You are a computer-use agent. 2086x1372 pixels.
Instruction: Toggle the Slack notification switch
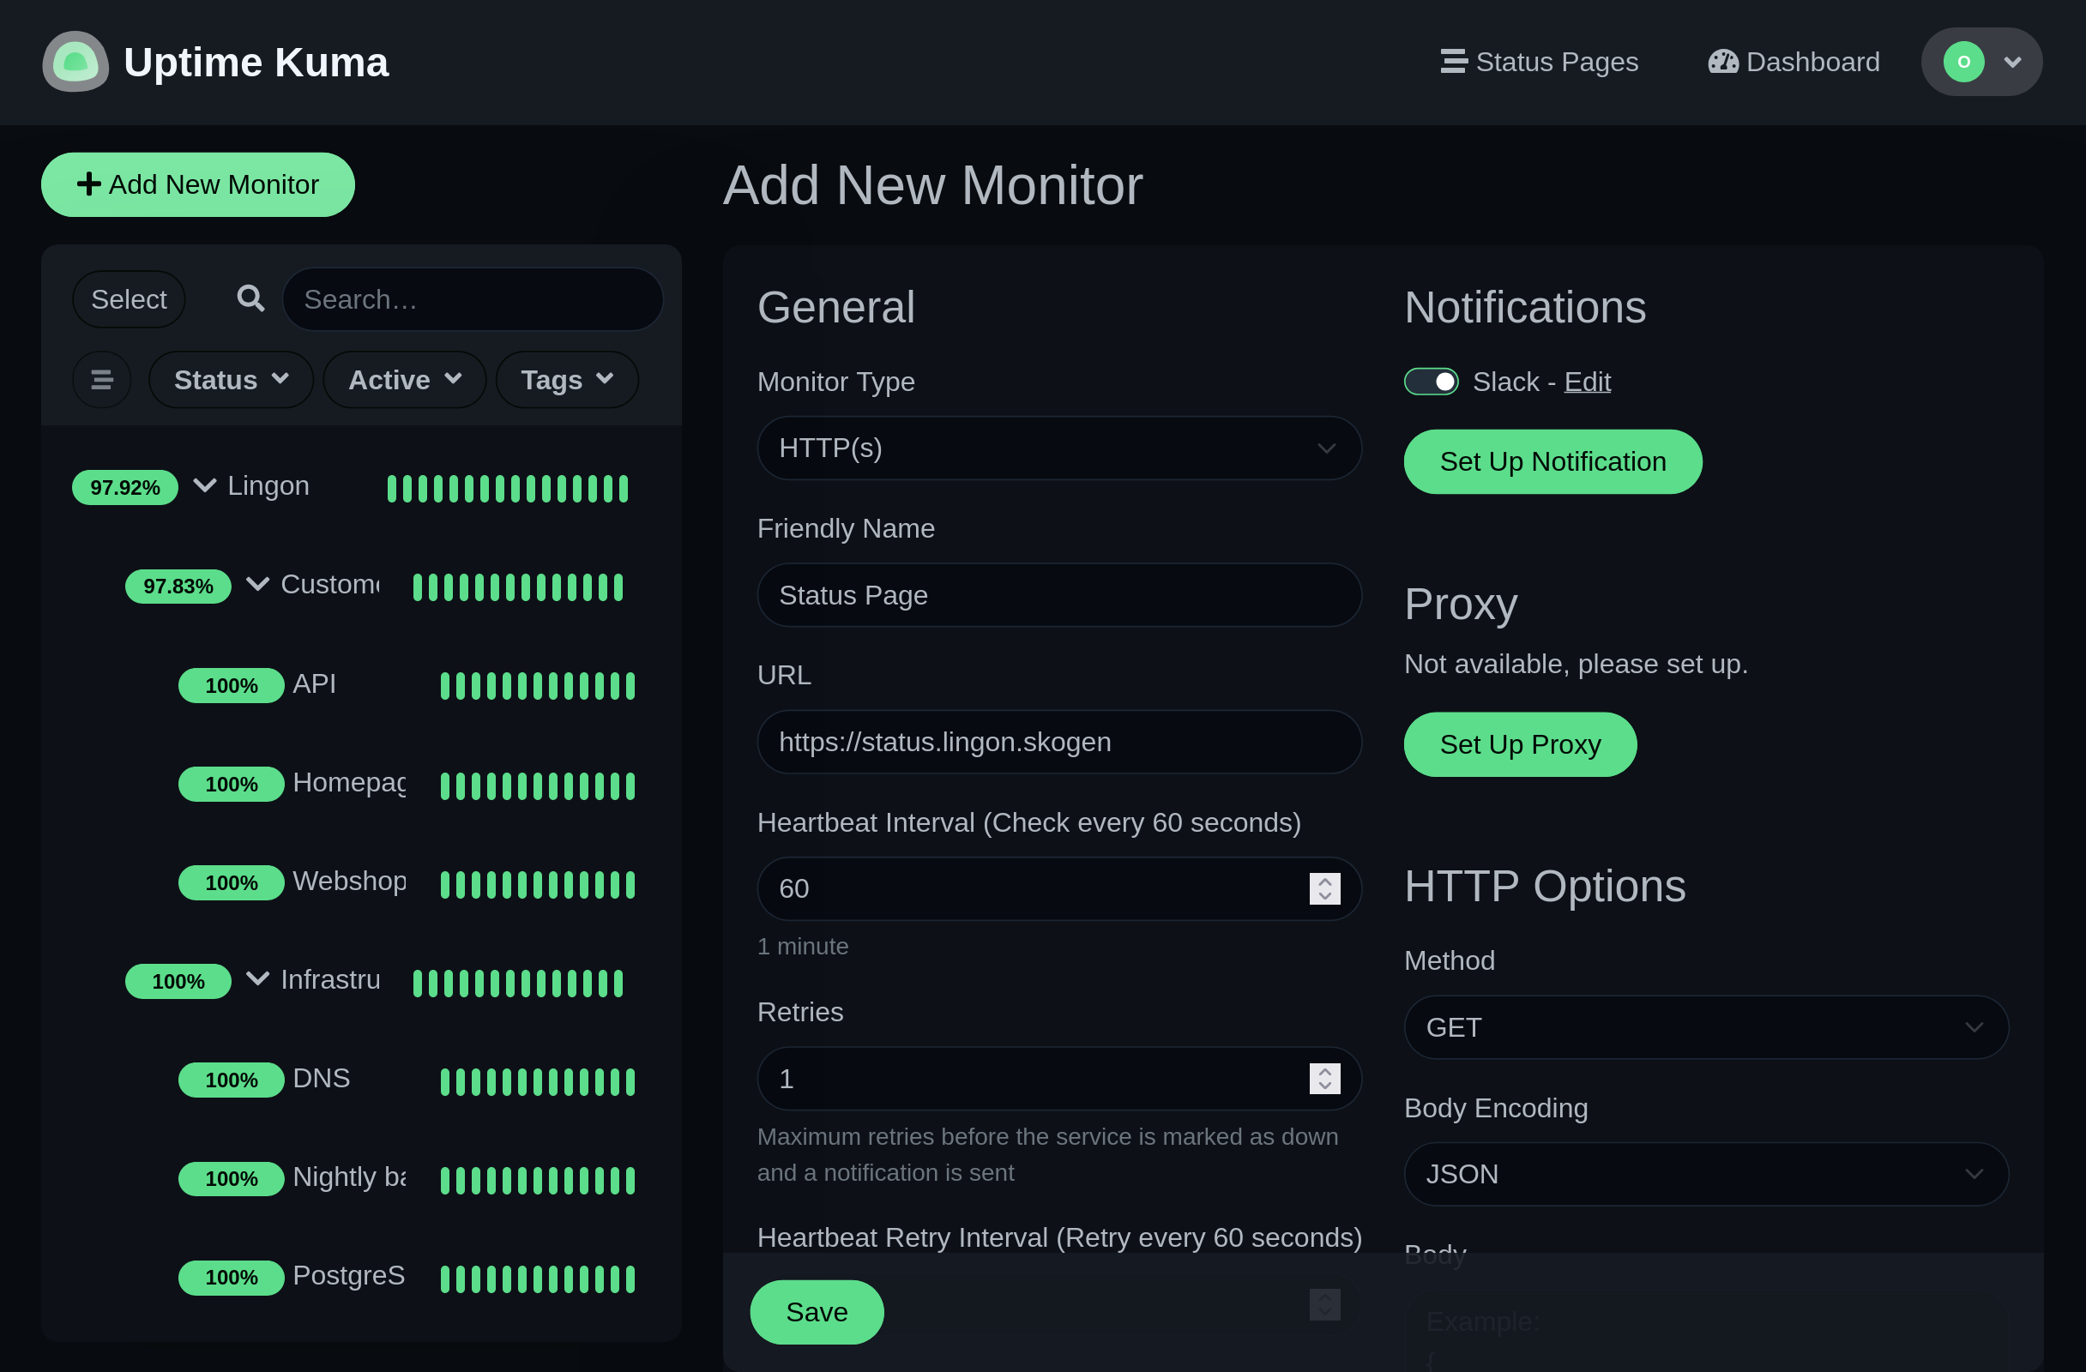point(1431,382)
